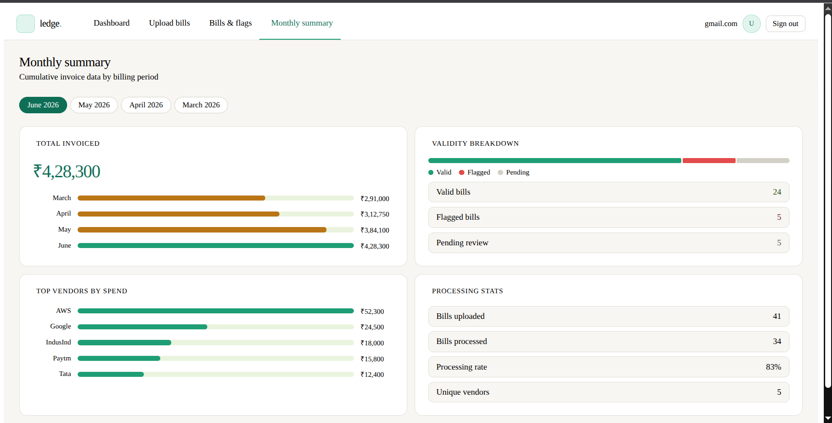Image resolution: width=832 pixels, height=423 pixels.
Task: Click the green Valid legend dot
Action: [x=431, y=172]
